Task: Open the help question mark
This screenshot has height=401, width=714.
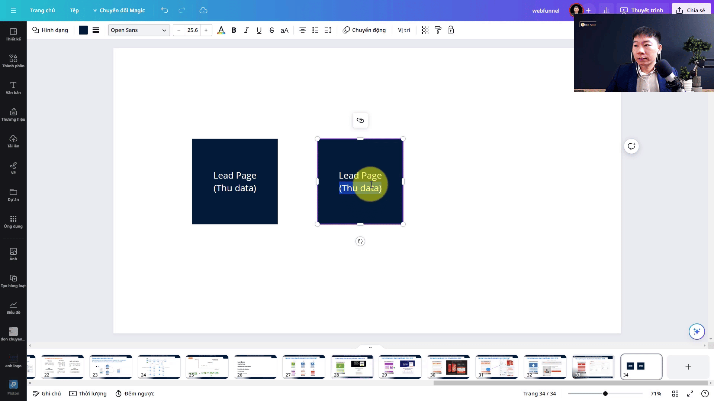Action: click(x=705, y=394)
